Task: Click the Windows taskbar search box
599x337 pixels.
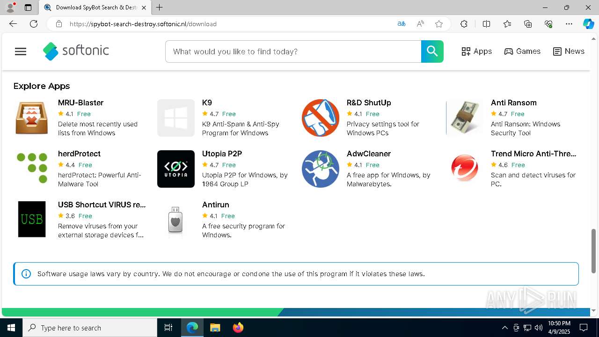Action: tap(90, 328)
